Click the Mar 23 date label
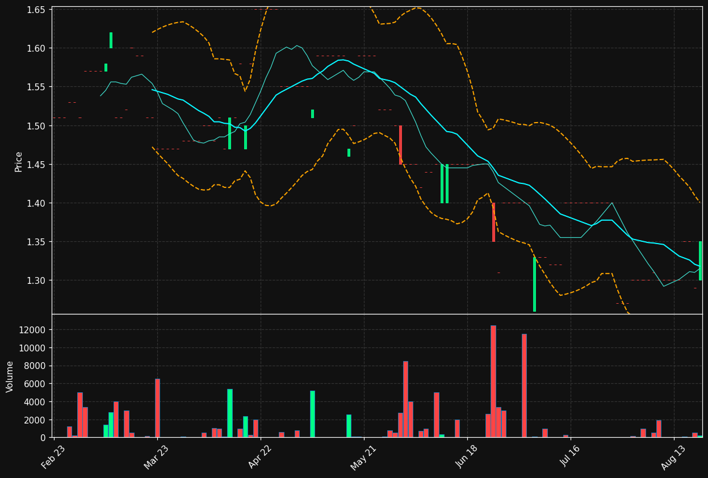The height and width of the screenshot is (478, 708). (156, 457)
